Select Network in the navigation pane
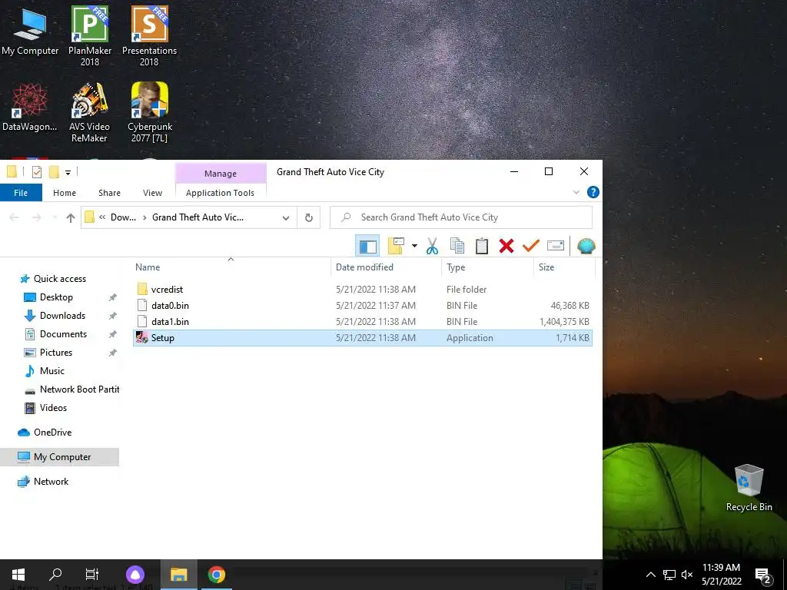 point(51,482)
